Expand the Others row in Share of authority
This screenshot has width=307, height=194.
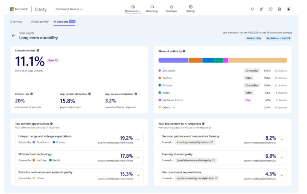pos(173,108)
